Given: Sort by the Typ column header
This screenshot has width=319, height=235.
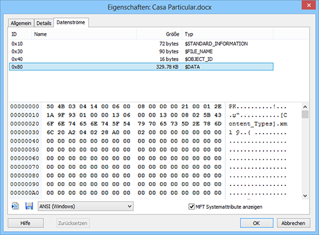Looking at the screenshot, I should pos(228,34).
